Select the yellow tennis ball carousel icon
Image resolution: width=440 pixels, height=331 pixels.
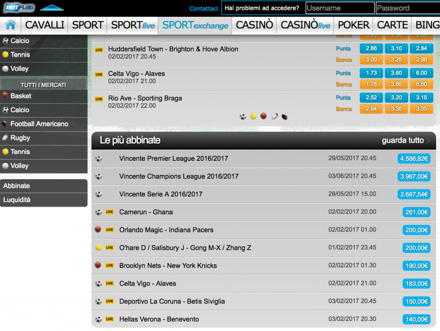(x=254, y=116)
